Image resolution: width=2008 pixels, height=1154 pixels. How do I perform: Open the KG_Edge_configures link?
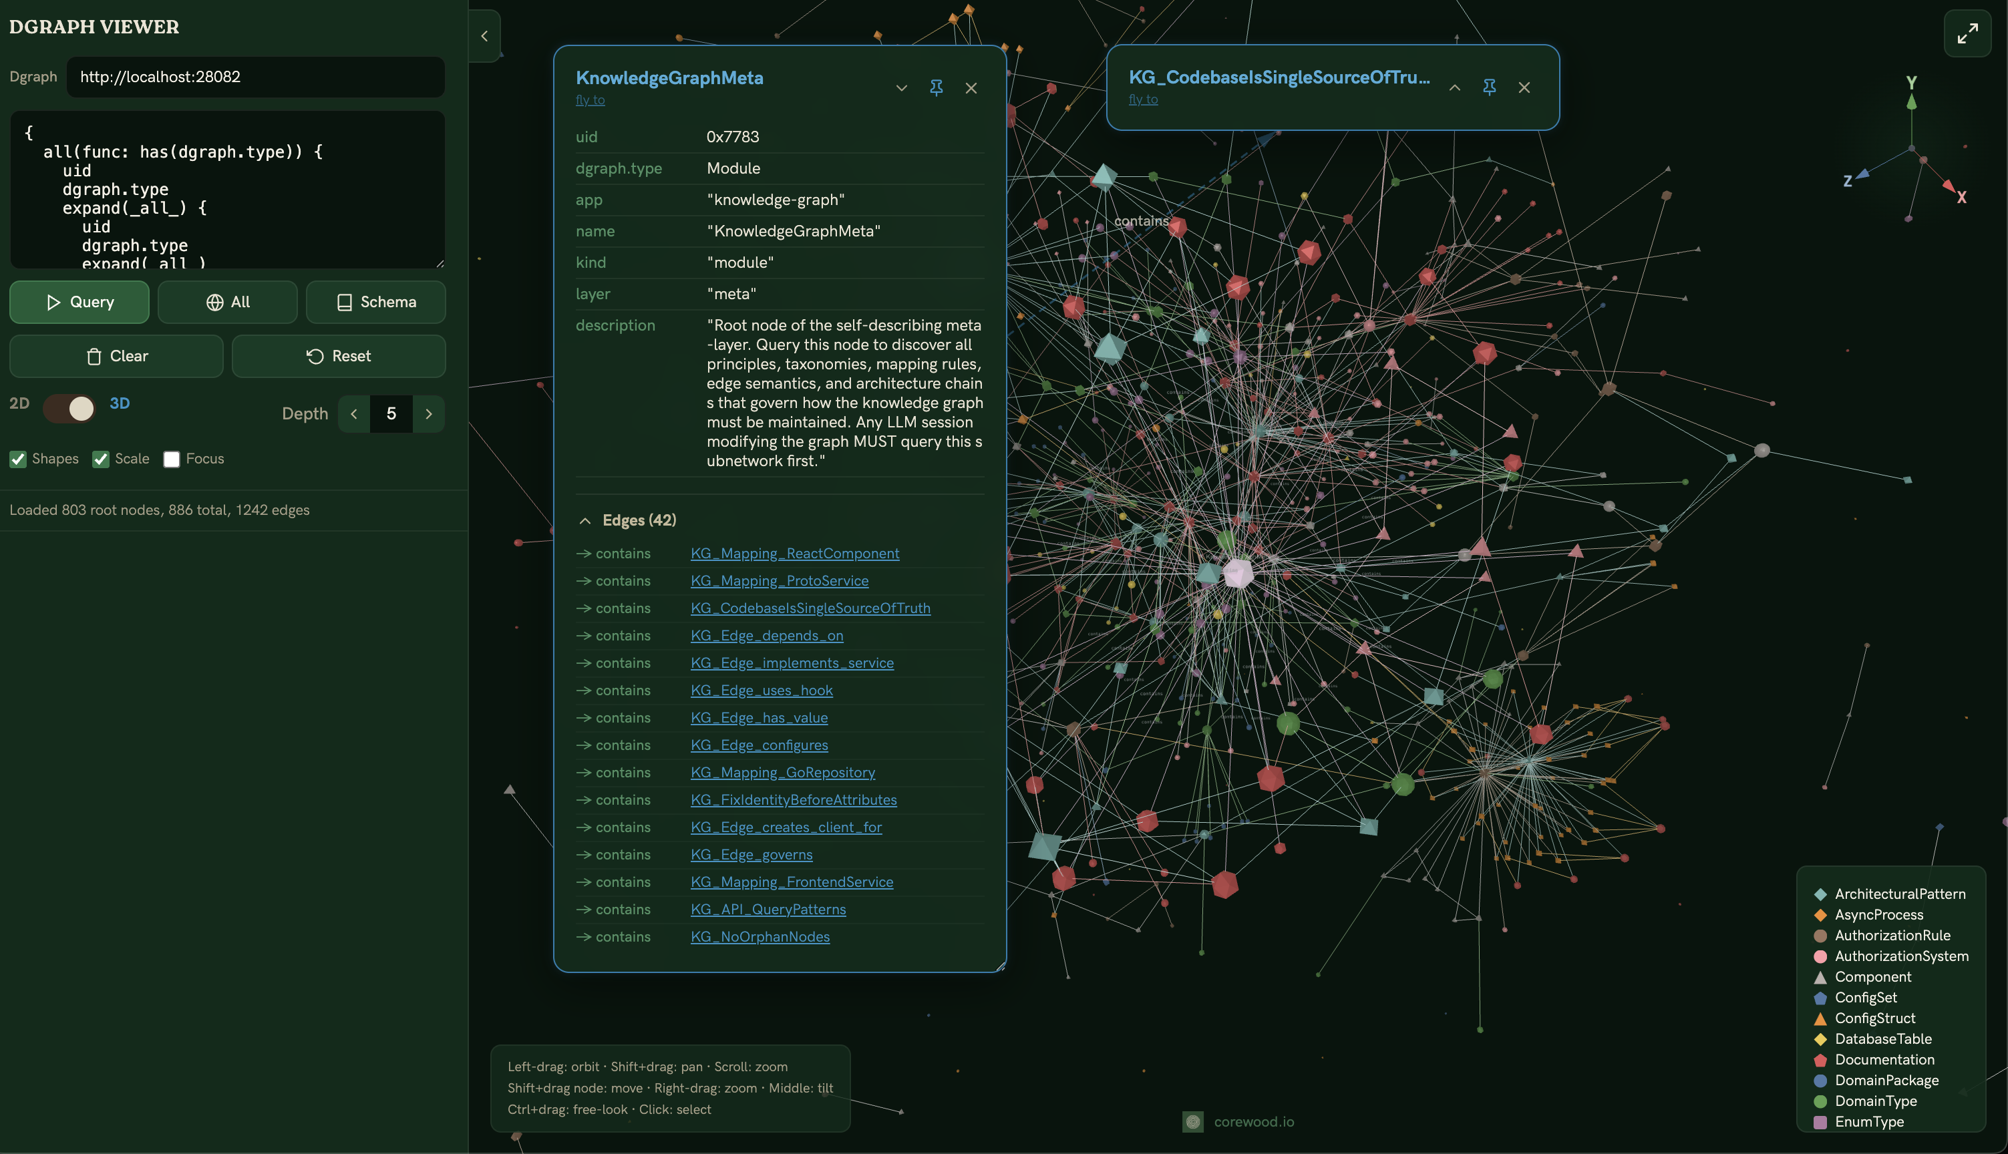click(759, 745)
